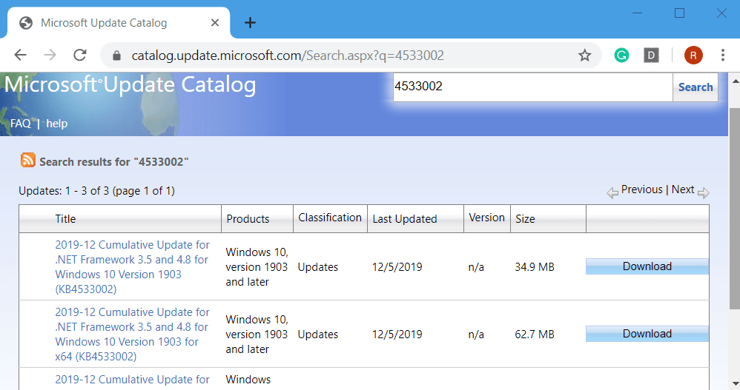Image resolution: width=740 pixels, height=390 pixels.
Task: Download the 62.7 MB update
Action: tap(647, 334)
